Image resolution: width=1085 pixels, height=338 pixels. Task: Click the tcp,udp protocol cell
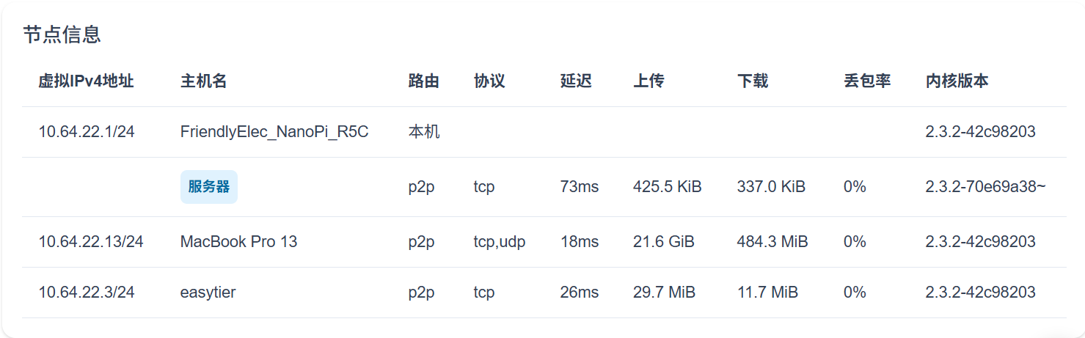tap(500, 241)
